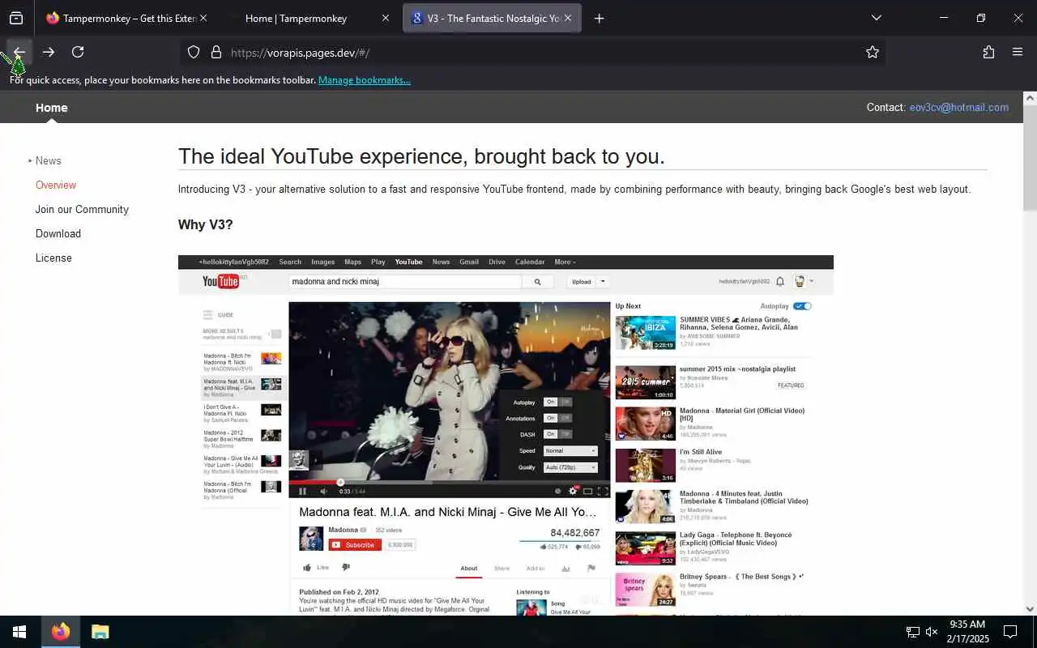Open File Explorer from the taskbar
Image resolution: width=1037 pixels, height=648 pixels.
[x=100, y=632]
